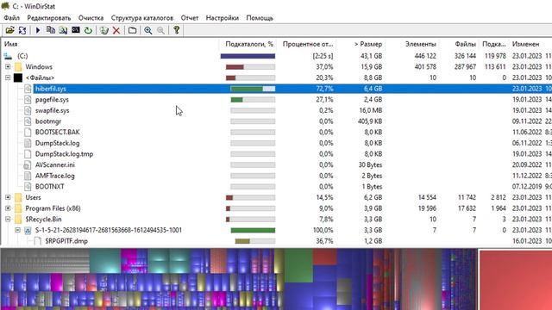This screenshot has height=310, width=552.
Task: Open Explorer here toolbar icon
Action: pos(63,30)
